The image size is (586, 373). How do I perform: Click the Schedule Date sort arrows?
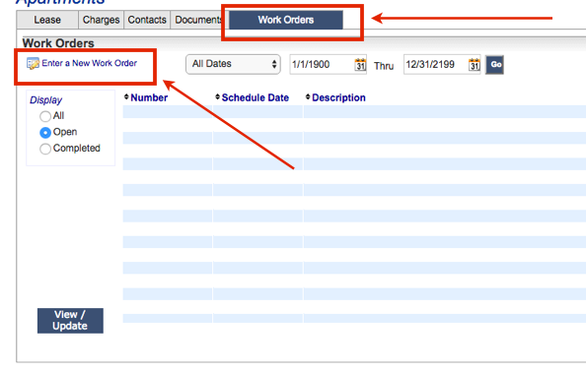217,97
